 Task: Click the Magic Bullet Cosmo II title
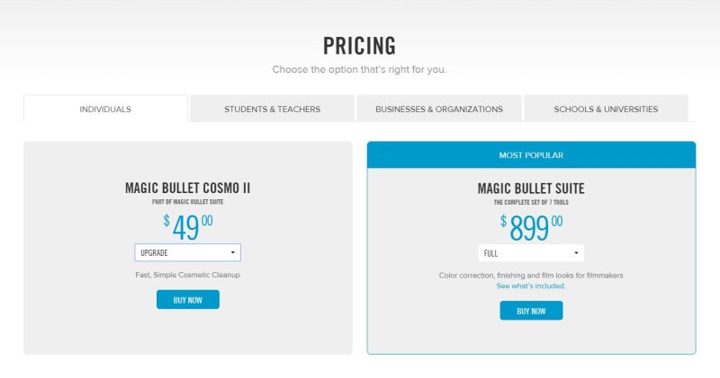pos(188,188)
